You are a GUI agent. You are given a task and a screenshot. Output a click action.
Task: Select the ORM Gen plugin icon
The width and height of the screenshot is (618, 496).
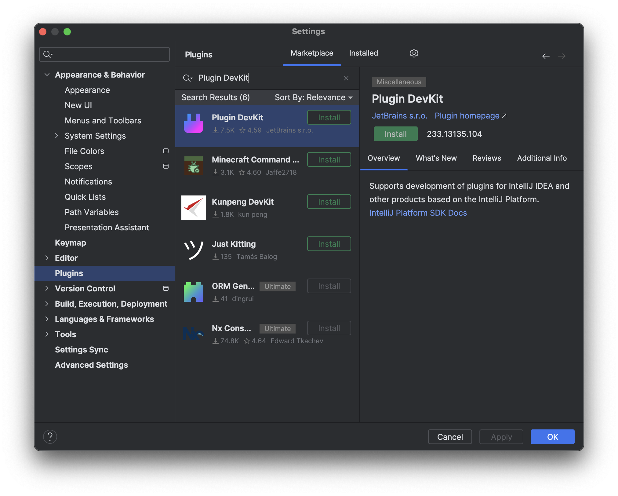tap(194, 292)
